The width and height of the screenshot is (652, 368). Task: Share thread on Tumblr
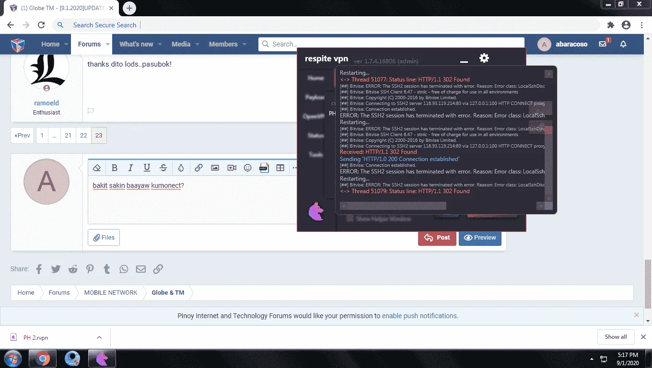(107, 269)
